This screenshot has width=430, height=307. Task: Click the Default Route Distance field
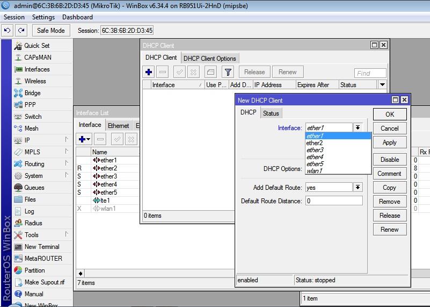tap(333, 201)
